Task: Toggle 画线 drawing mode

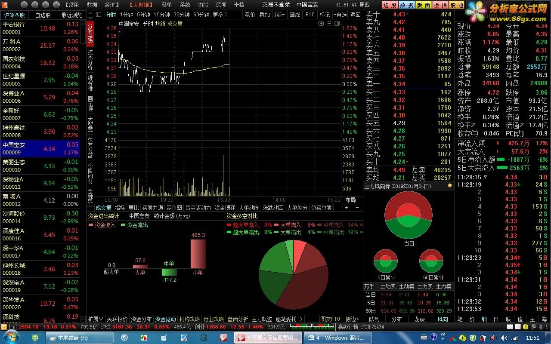Action: click(294, 15)
